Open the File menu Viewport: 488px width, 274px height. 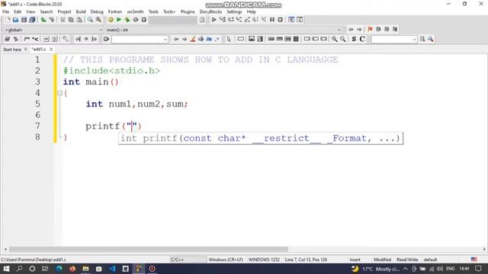[x=5, y=12]
